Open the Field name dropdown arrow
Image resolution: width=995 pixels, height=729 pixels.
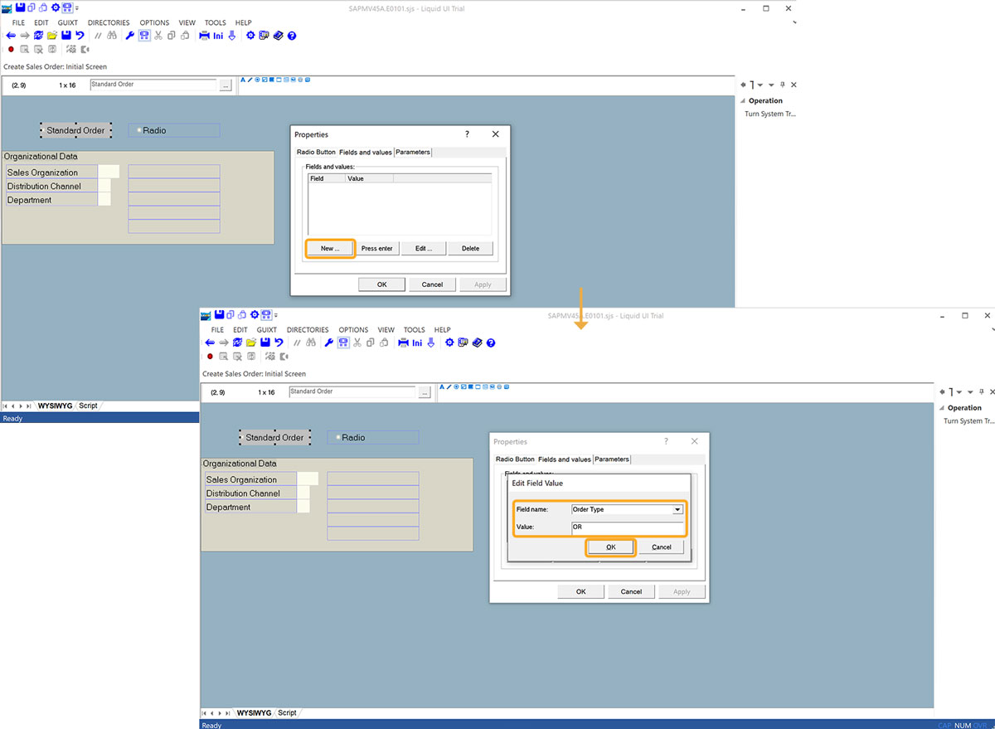coord(677,510)
